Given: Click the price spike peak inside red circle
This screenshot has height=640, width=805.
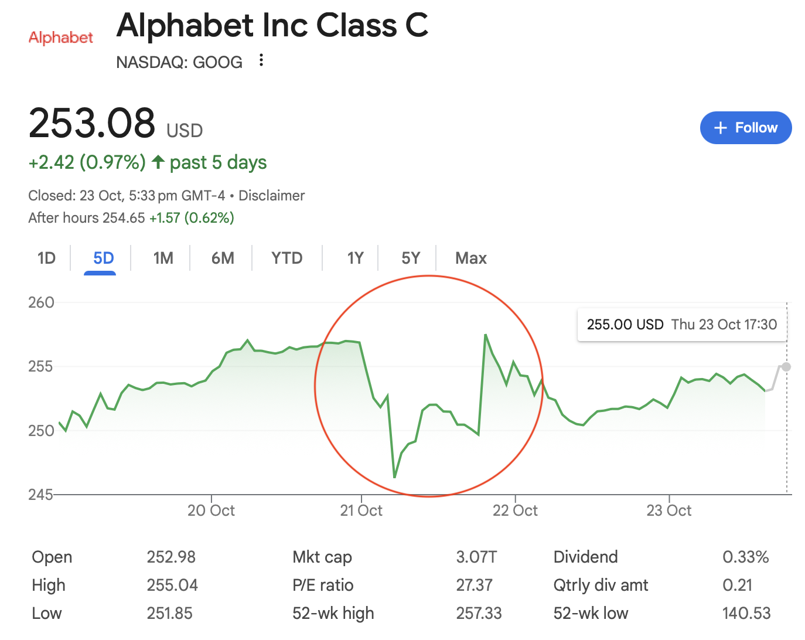Looking at the screenshot, I should pyautogui.click(x=486, y=335).
